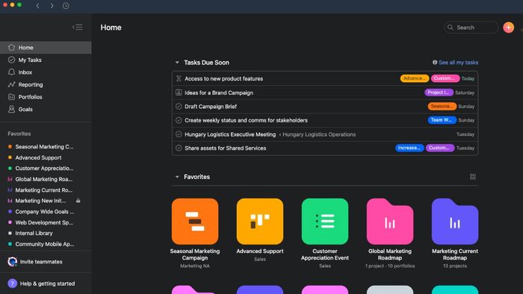Click the chart icon beside Reporting

[12, 84]
